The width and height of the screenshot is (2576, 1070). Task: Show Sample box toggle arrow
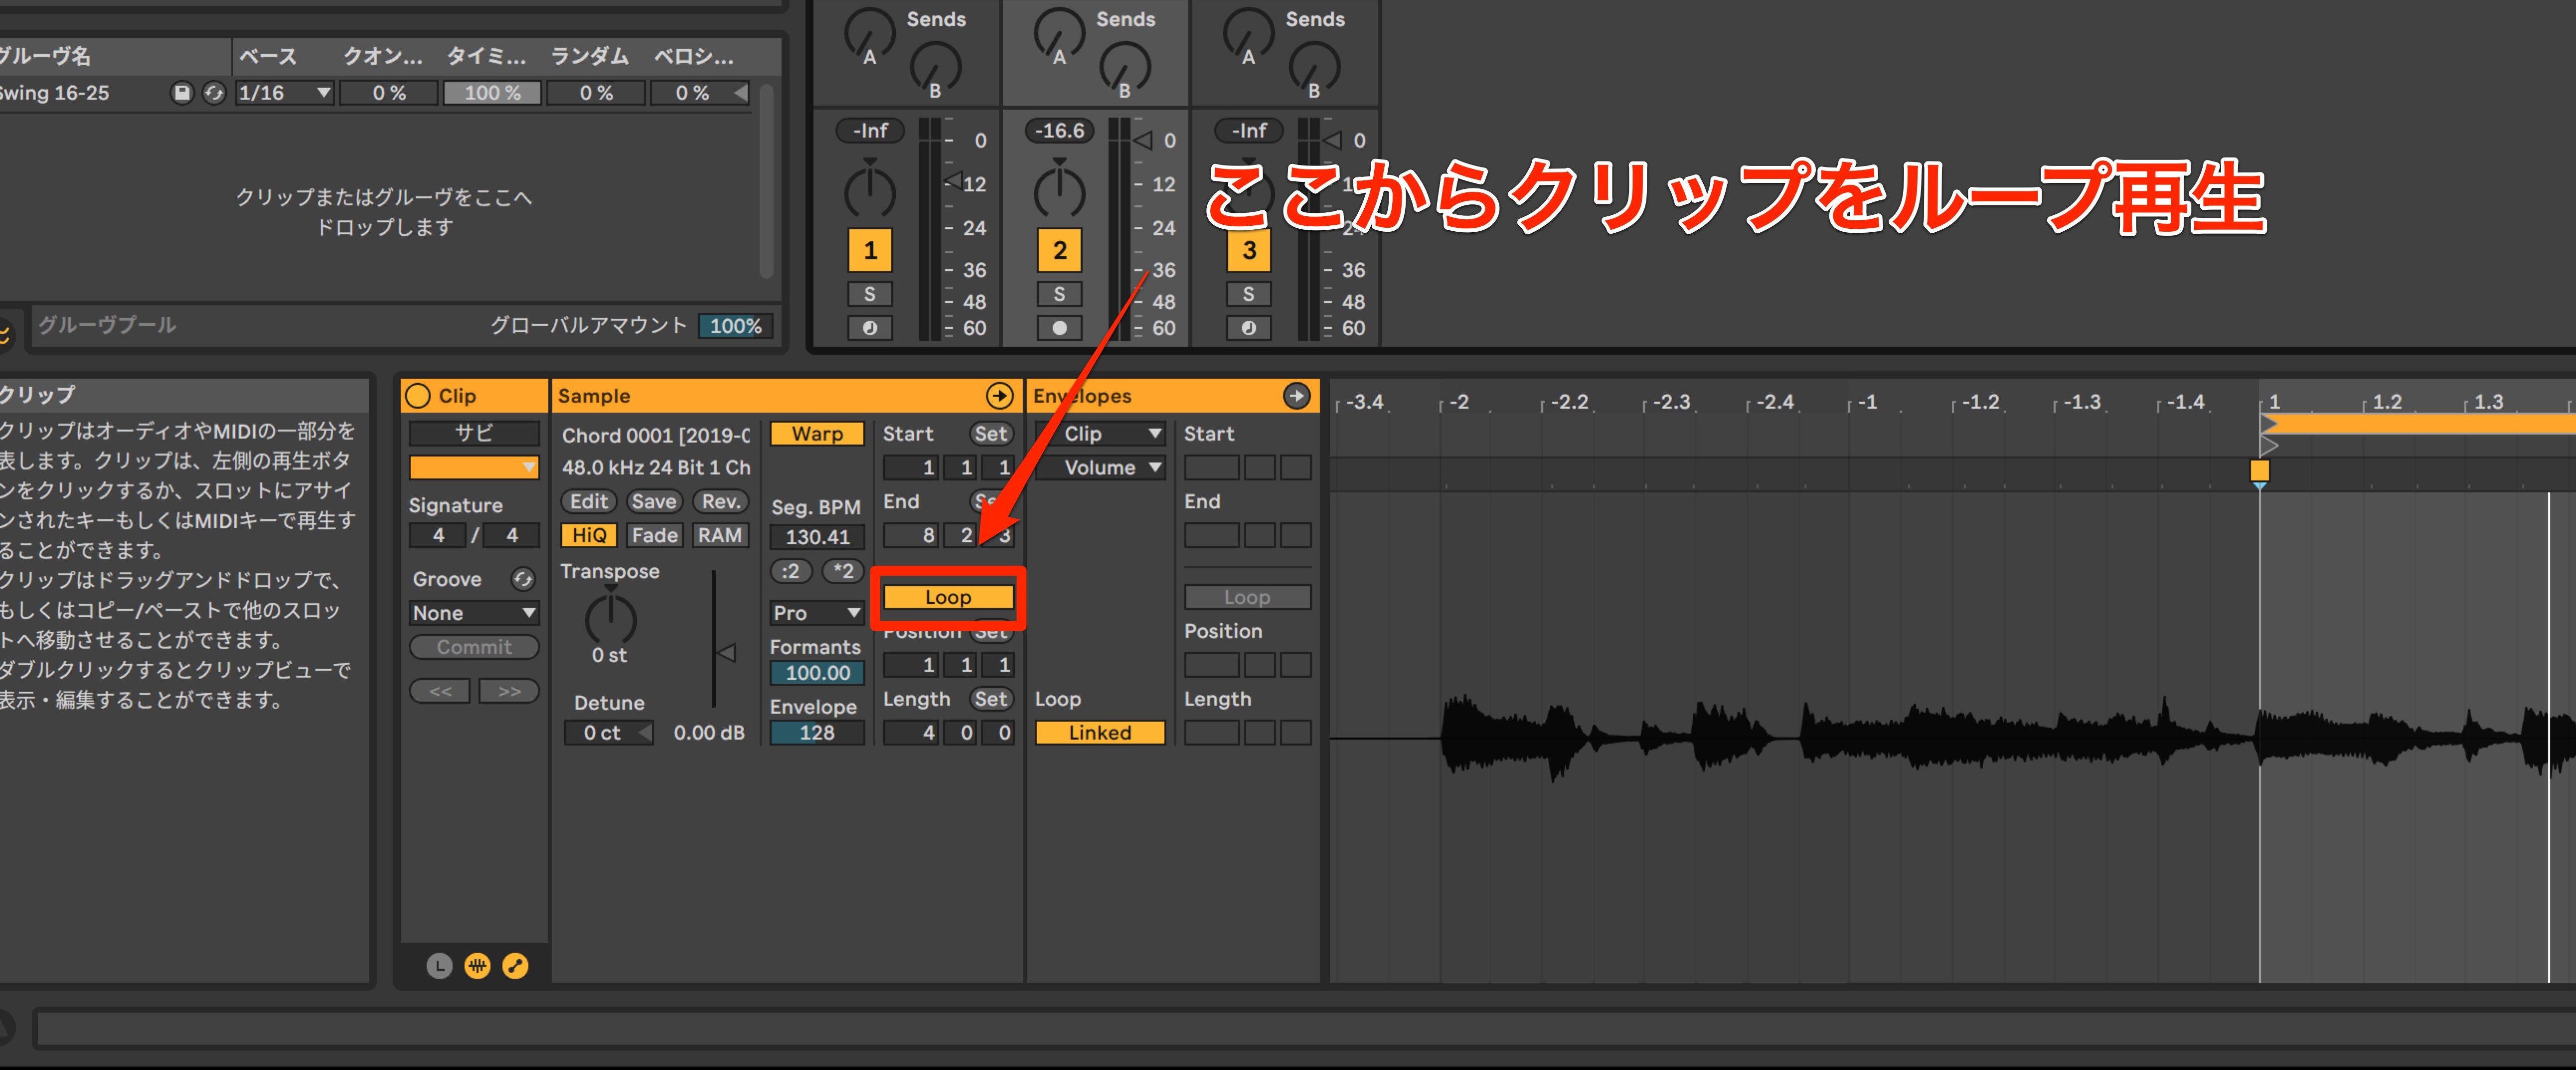(x=999, y=396)
